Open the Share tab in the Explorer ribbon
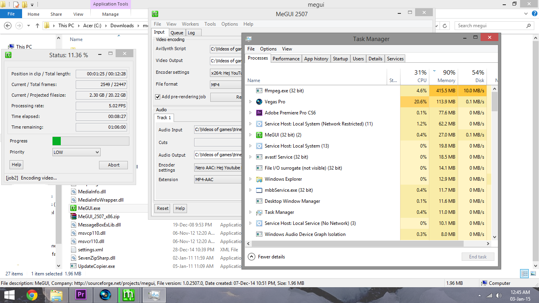 [x=56, y=14]
